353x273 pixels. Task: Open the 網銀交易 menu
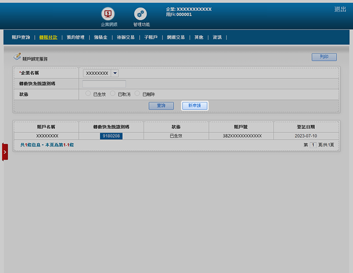(x=176, y=37)
